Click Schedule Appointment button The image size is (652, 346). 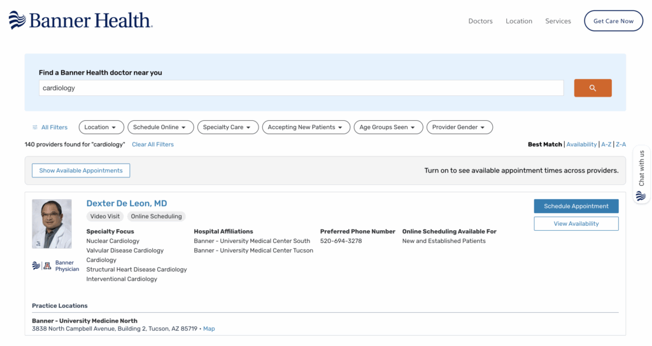click(x=576, y=206)
